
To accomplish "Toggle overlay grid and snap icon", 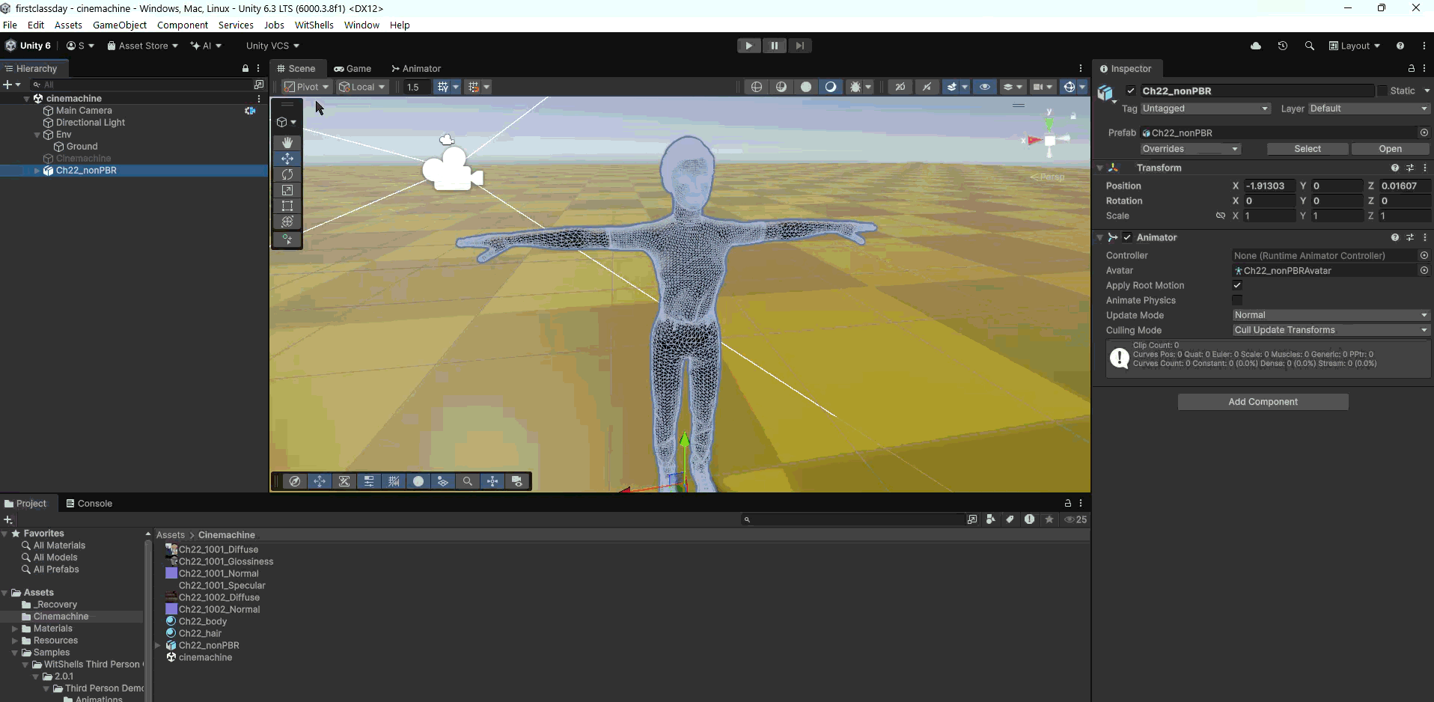I will coord(394,481).
